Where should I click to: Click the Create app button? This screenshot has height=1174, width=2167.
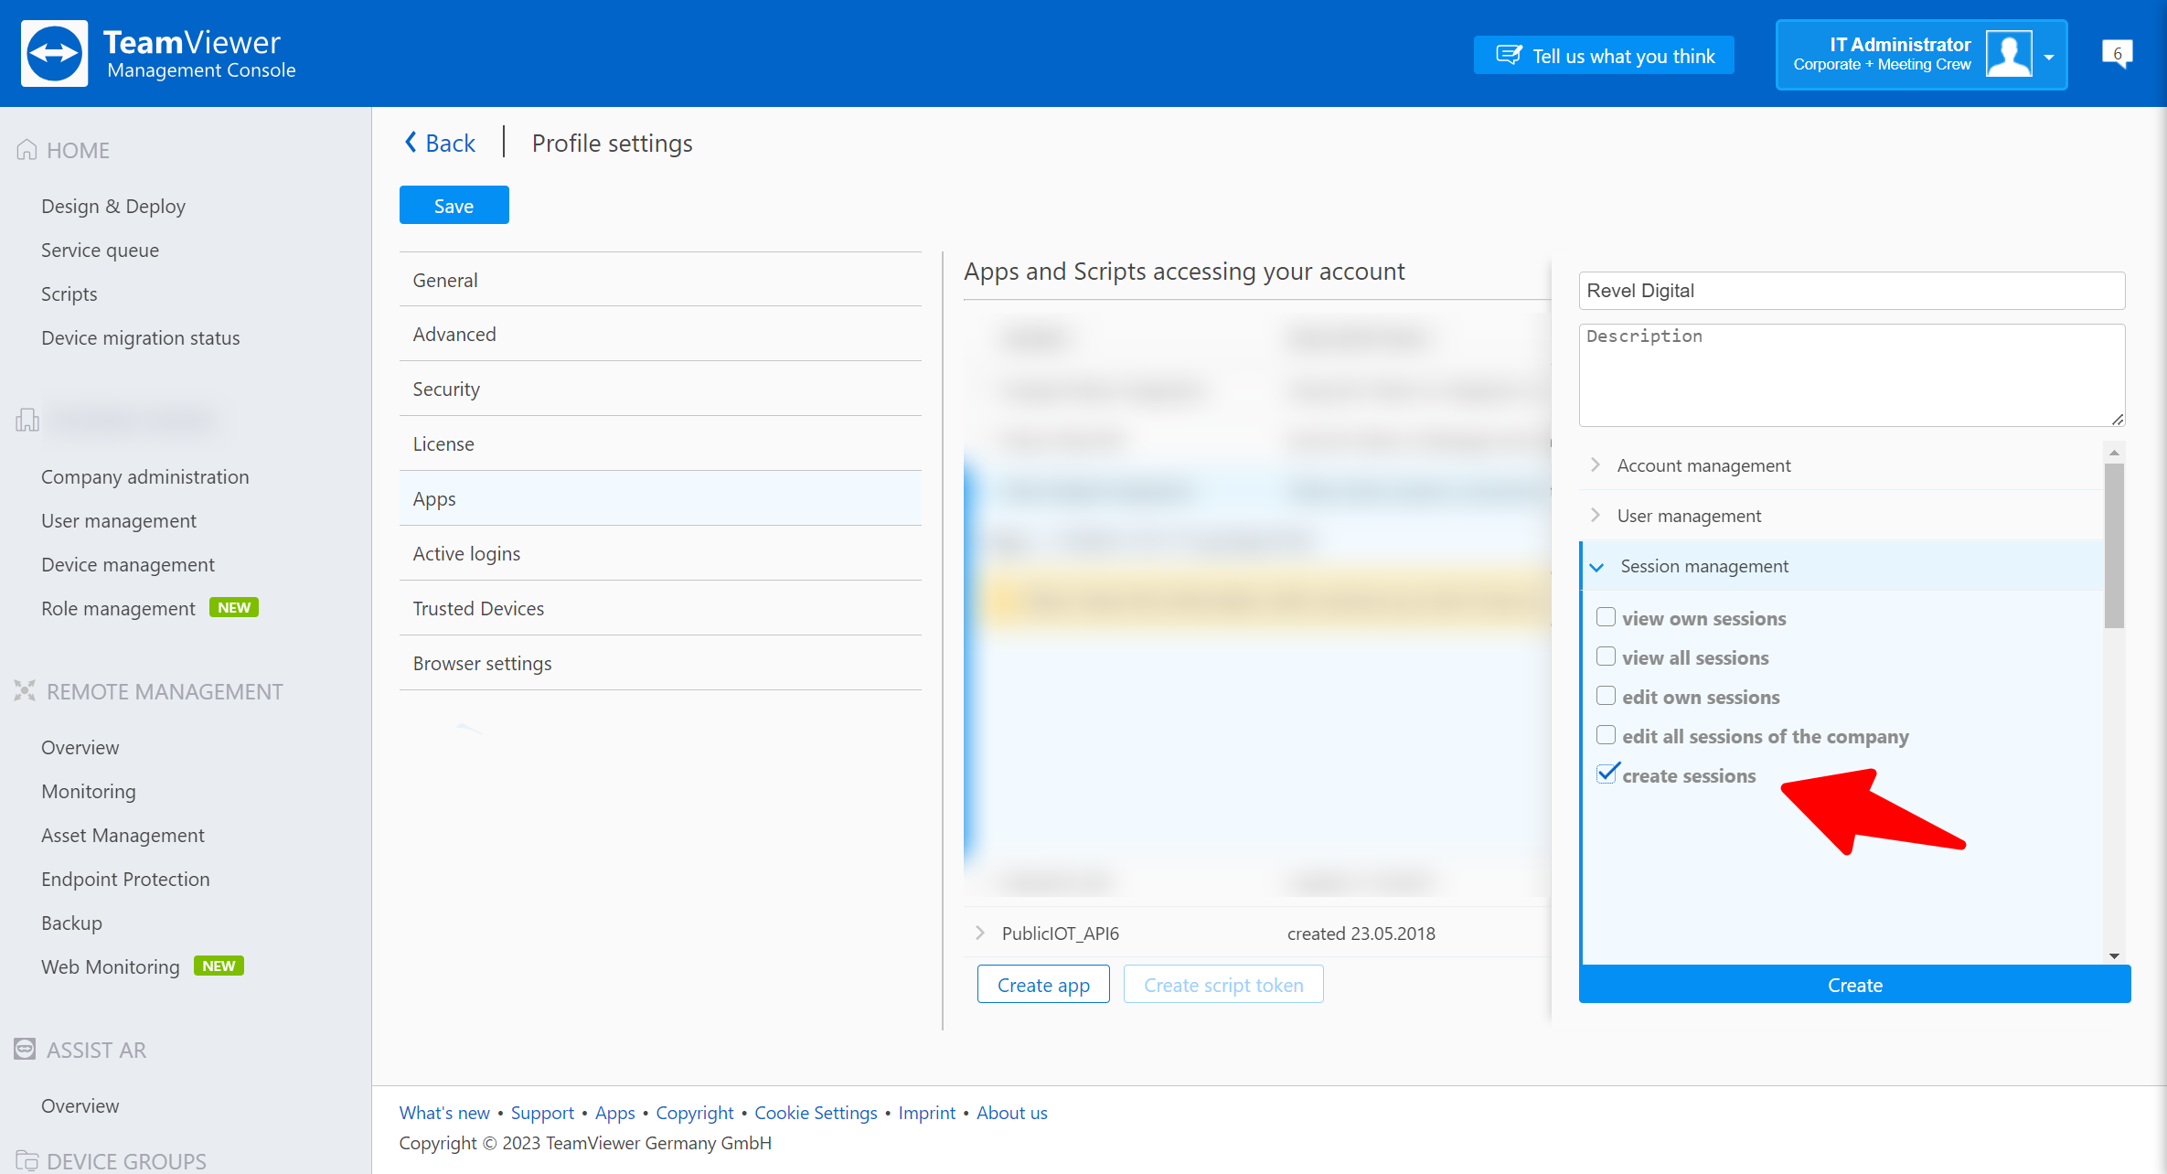1043,985
